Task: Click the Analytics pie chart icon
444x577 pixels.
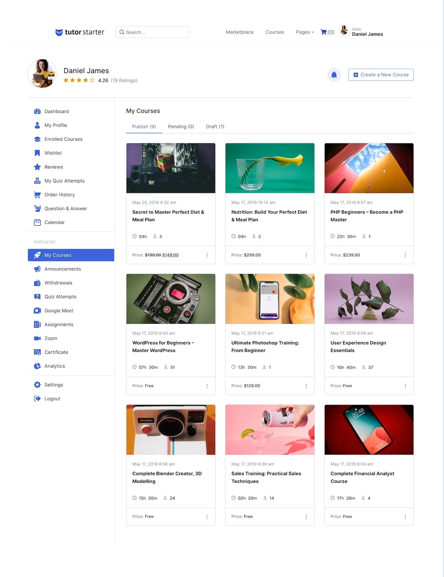Action: click(37, 366)
